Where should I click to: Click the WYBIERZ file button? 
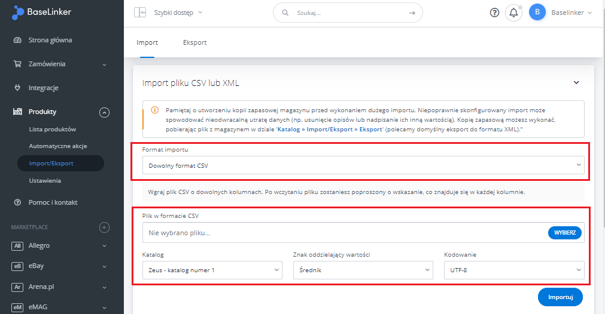tap(565, 233)
